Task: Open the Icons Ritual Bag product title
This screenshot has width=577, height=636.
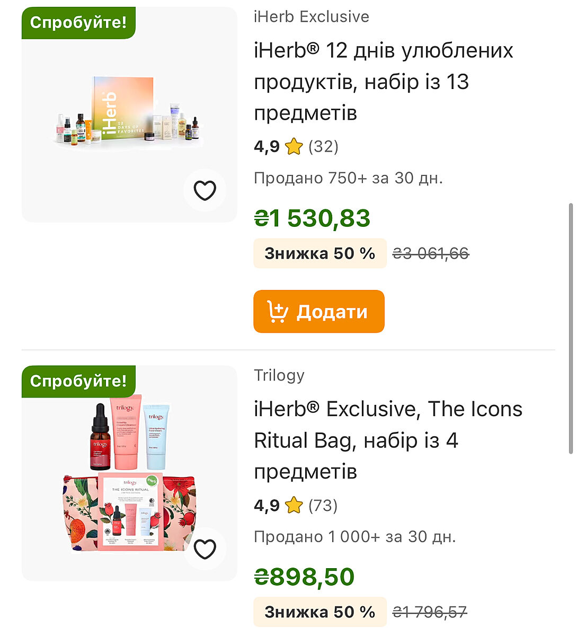Action: [x=388, y=440]
